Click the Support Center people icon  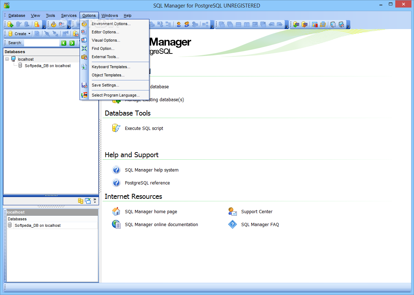[232, 211]
